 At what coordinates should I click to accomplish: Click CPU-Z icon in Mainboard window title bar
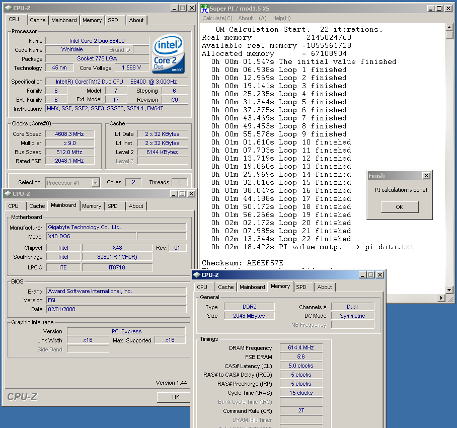[7, 194]
